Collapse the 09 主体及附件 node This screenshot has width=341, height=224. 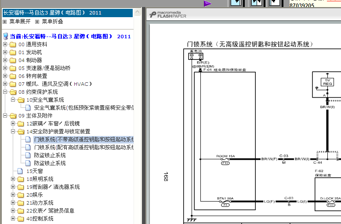[x=5, y=115]
